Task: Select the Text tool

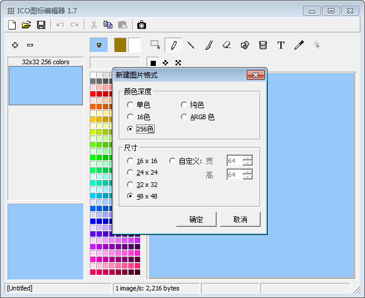Action: point(281,45)
